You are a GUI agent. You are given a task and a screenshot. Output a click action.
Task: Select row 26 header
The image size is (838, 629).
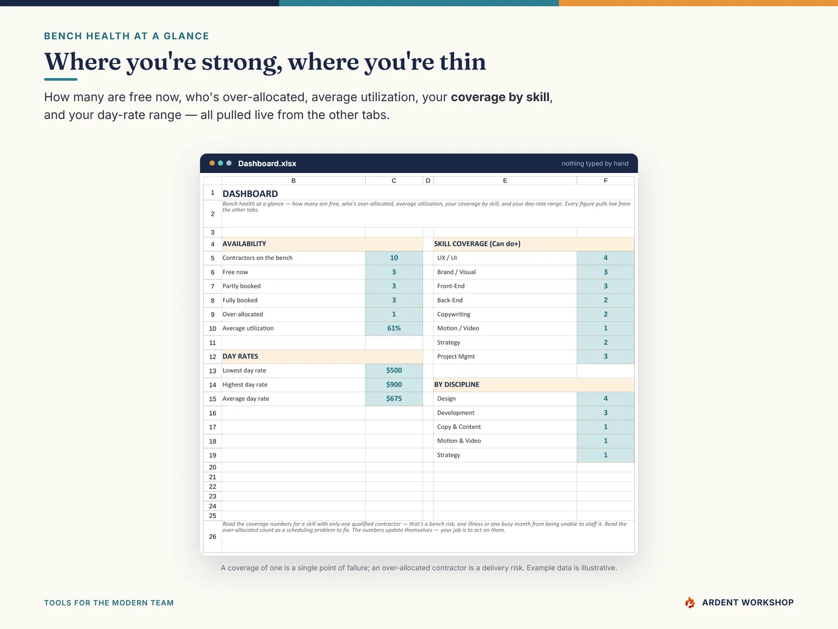[213, 536]
